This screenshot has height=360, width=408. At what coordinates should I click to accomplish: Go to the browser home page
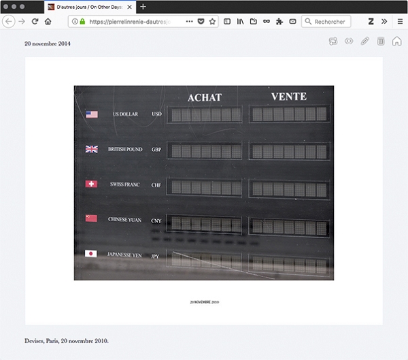[x=48, y=22]
